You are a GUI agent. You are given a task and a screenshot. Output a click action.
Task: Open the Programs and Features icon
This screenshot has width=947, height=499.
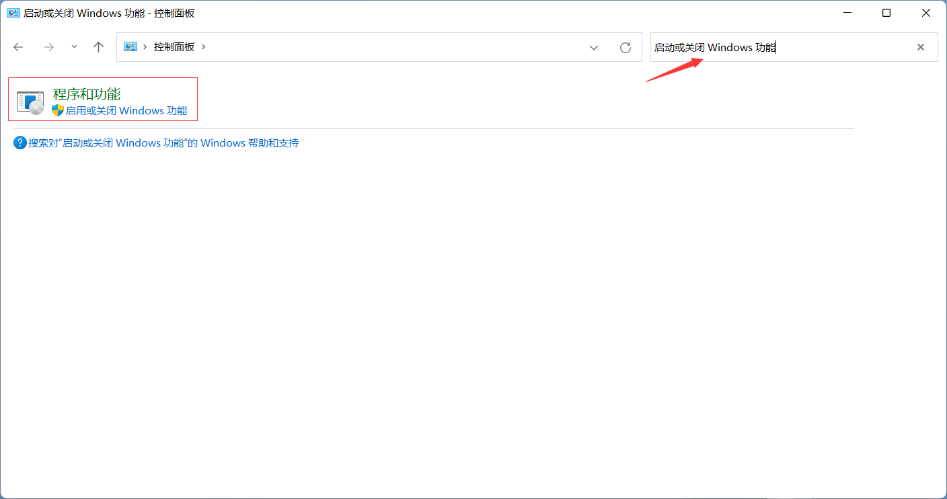30,102
